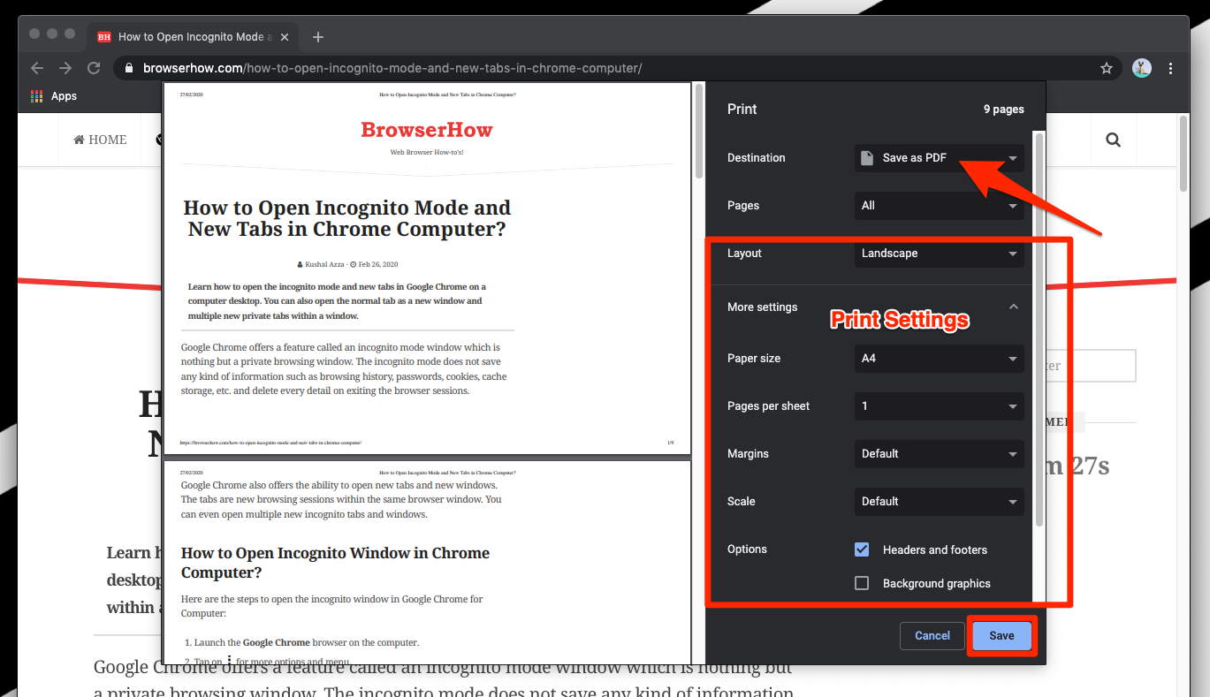Open the Pages per sheet dropdown

[940, 406]
